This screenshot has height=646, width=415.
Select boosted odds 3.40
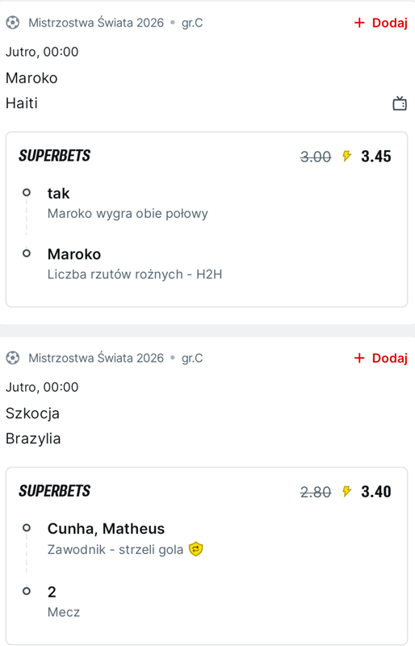(x=376, y=492)
